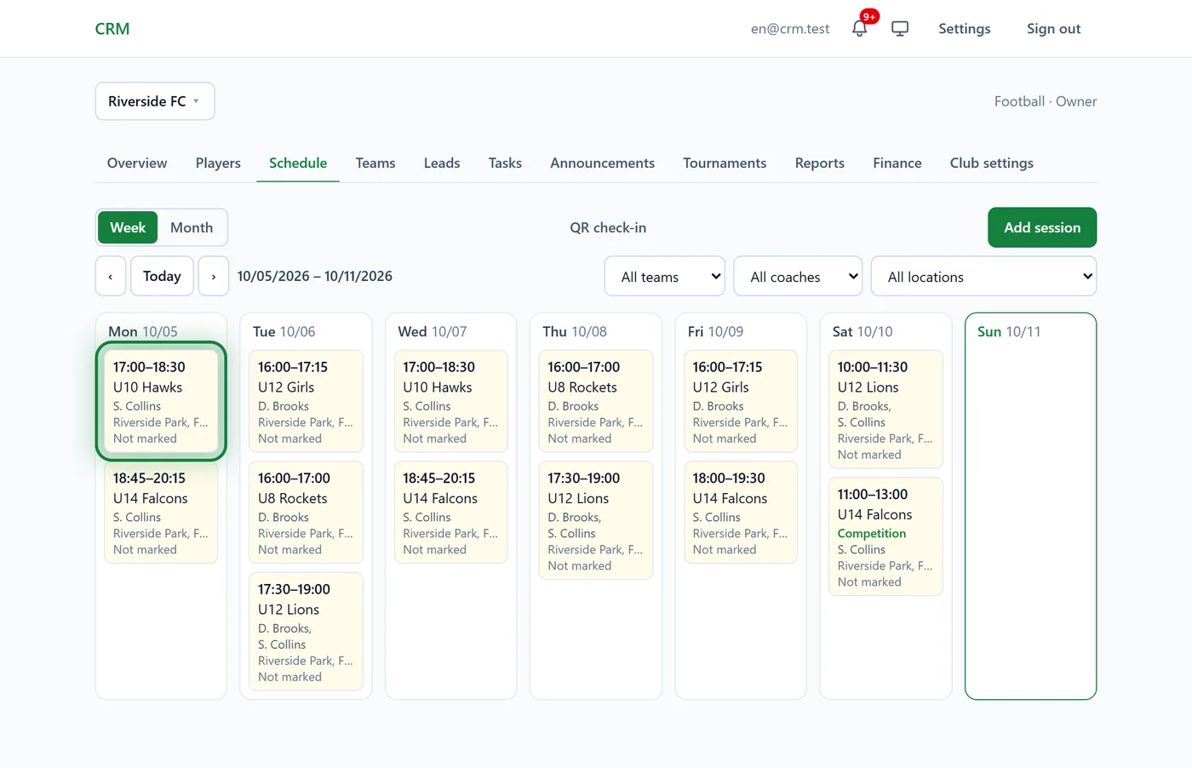Open Friday 18:00–19:30 U14 Falcons session
This screenshot has width=1192, height=768.
point(741,512)
